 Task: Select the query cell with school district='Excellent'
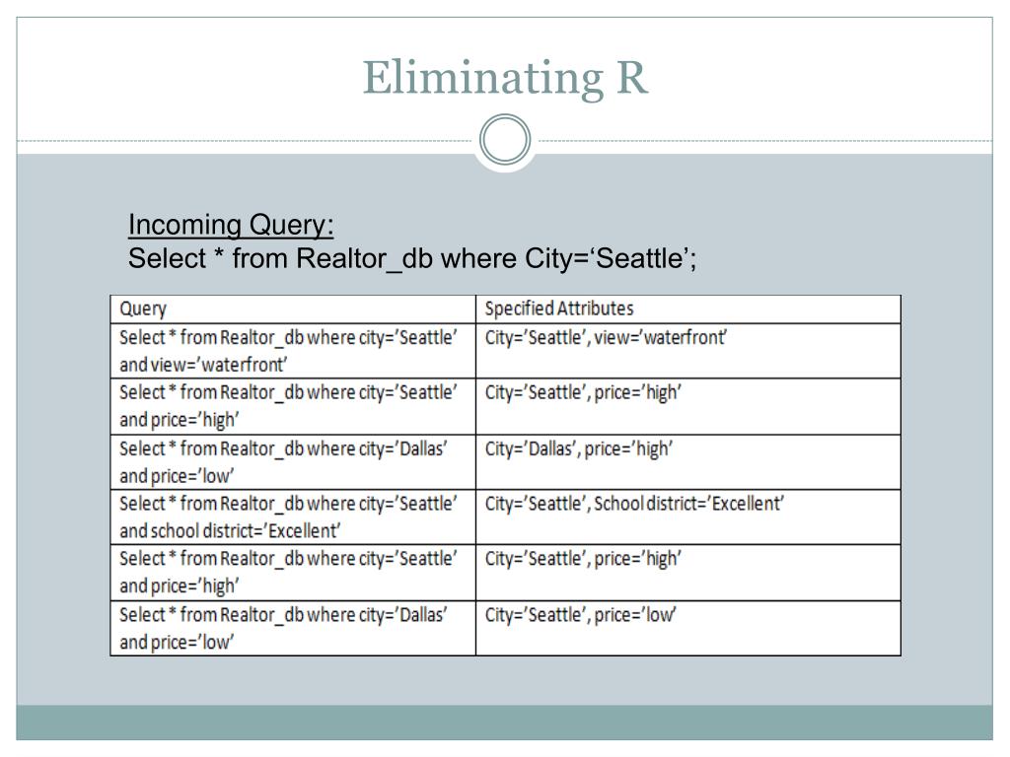(293, 516)
